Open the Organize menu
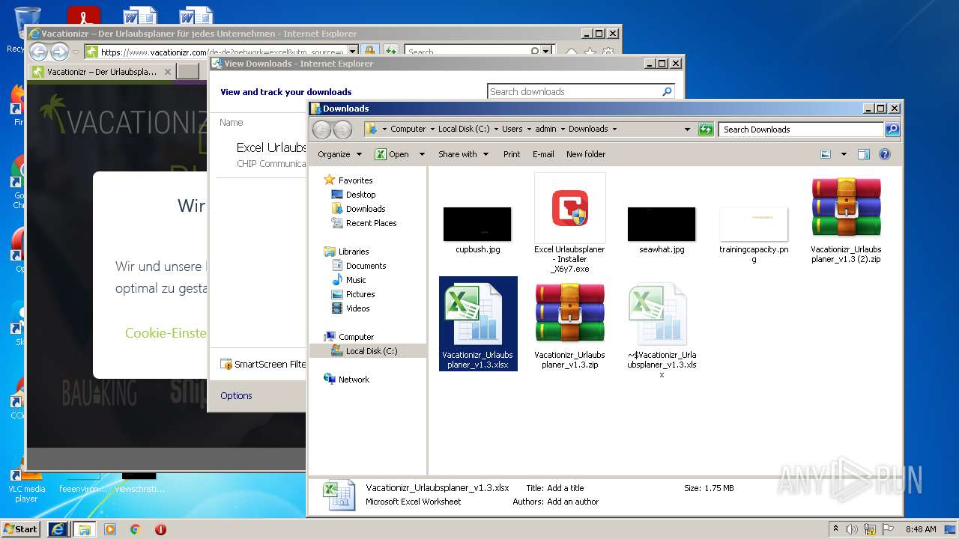 tap(339, 154)
